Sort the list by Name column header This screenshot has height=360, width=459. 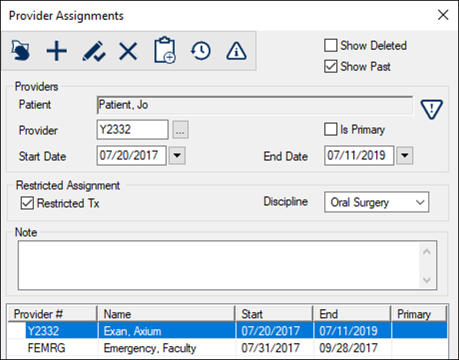167,314
